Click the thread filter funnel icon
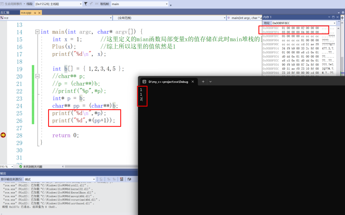The height and width of the screenshot is (215, 345). 86,4
